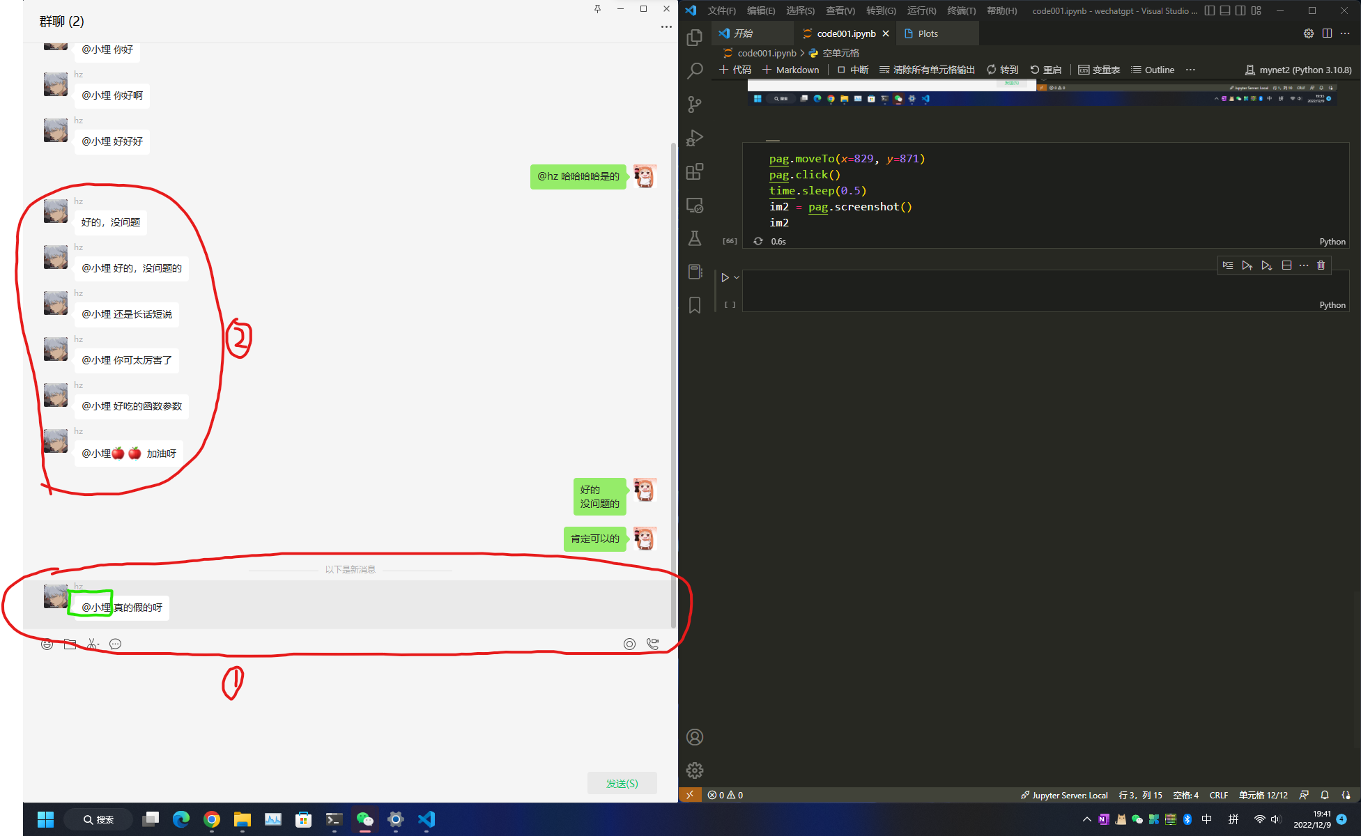Open the Explorer view in VS Code sidebar
The image size is (1361, 836).
pyautogui.click(x=694, y=38)
